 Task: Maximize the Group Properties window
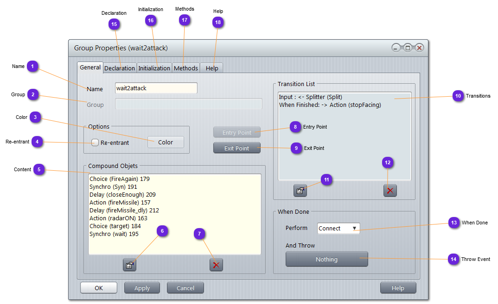408,48
